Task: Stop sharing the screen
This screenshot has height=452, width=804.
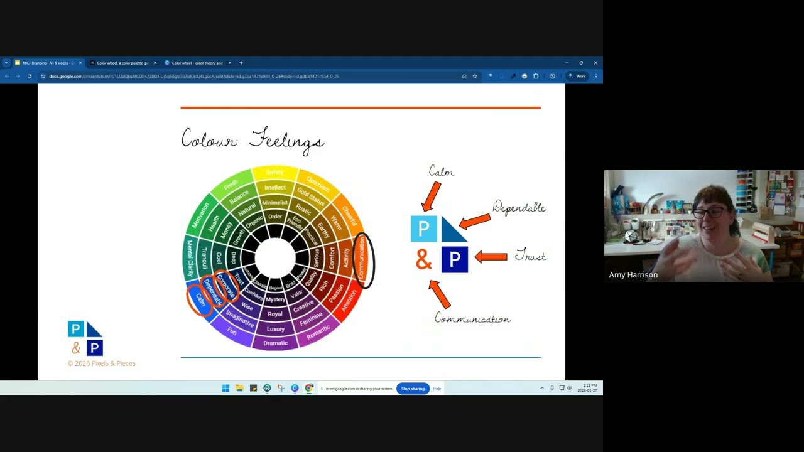Action: point(413,389)
